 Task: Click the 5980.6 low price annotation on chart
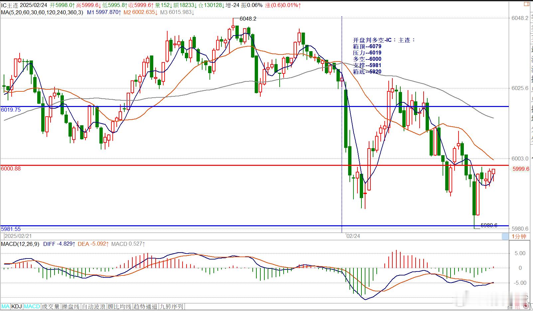489,225
